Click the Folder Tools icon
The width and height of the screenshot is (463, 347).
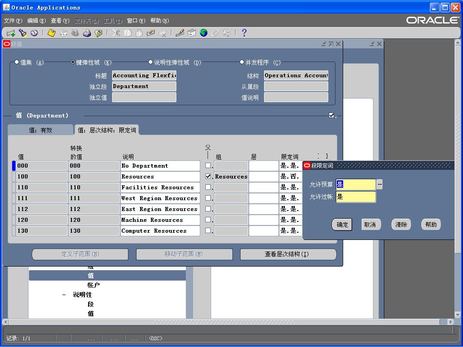coord(227,33)
